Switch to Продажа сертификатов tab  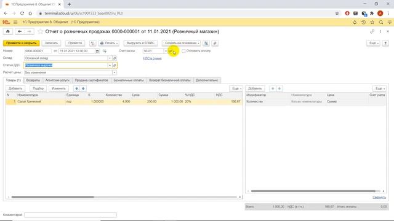92,80
